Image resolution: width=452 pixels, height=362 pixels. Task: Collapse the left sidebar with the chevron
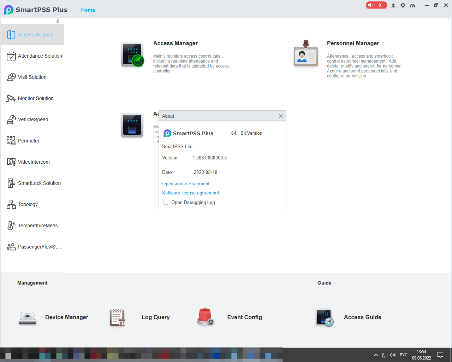(58, 21)
